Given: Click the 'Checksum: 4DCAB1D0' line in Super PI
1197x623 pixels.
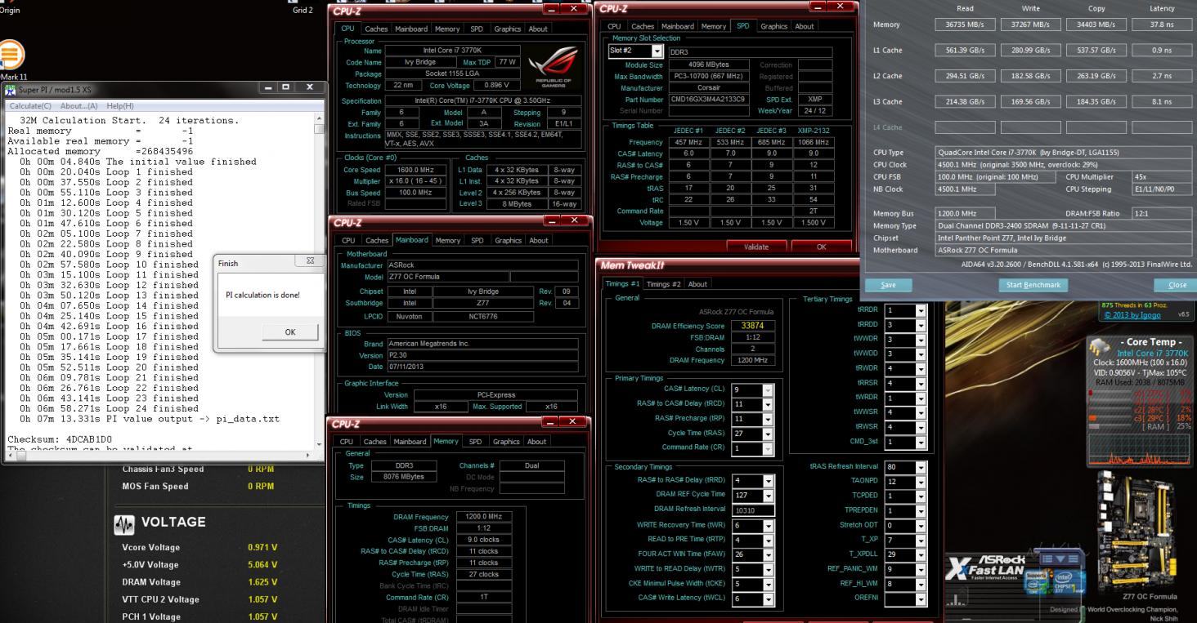Looking at the screenshot, I should click(60, 438).
